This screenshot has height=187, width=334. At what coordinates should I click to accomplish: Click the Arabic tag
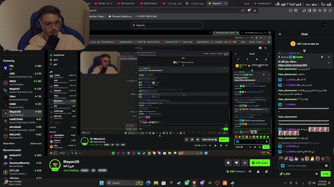click(85, 170)
